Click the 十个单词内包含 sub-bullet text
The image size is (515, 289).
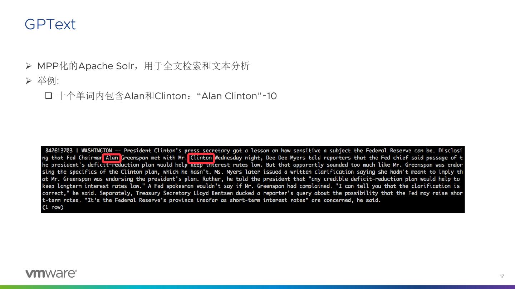pyautogui.click(x=90, y=96)
